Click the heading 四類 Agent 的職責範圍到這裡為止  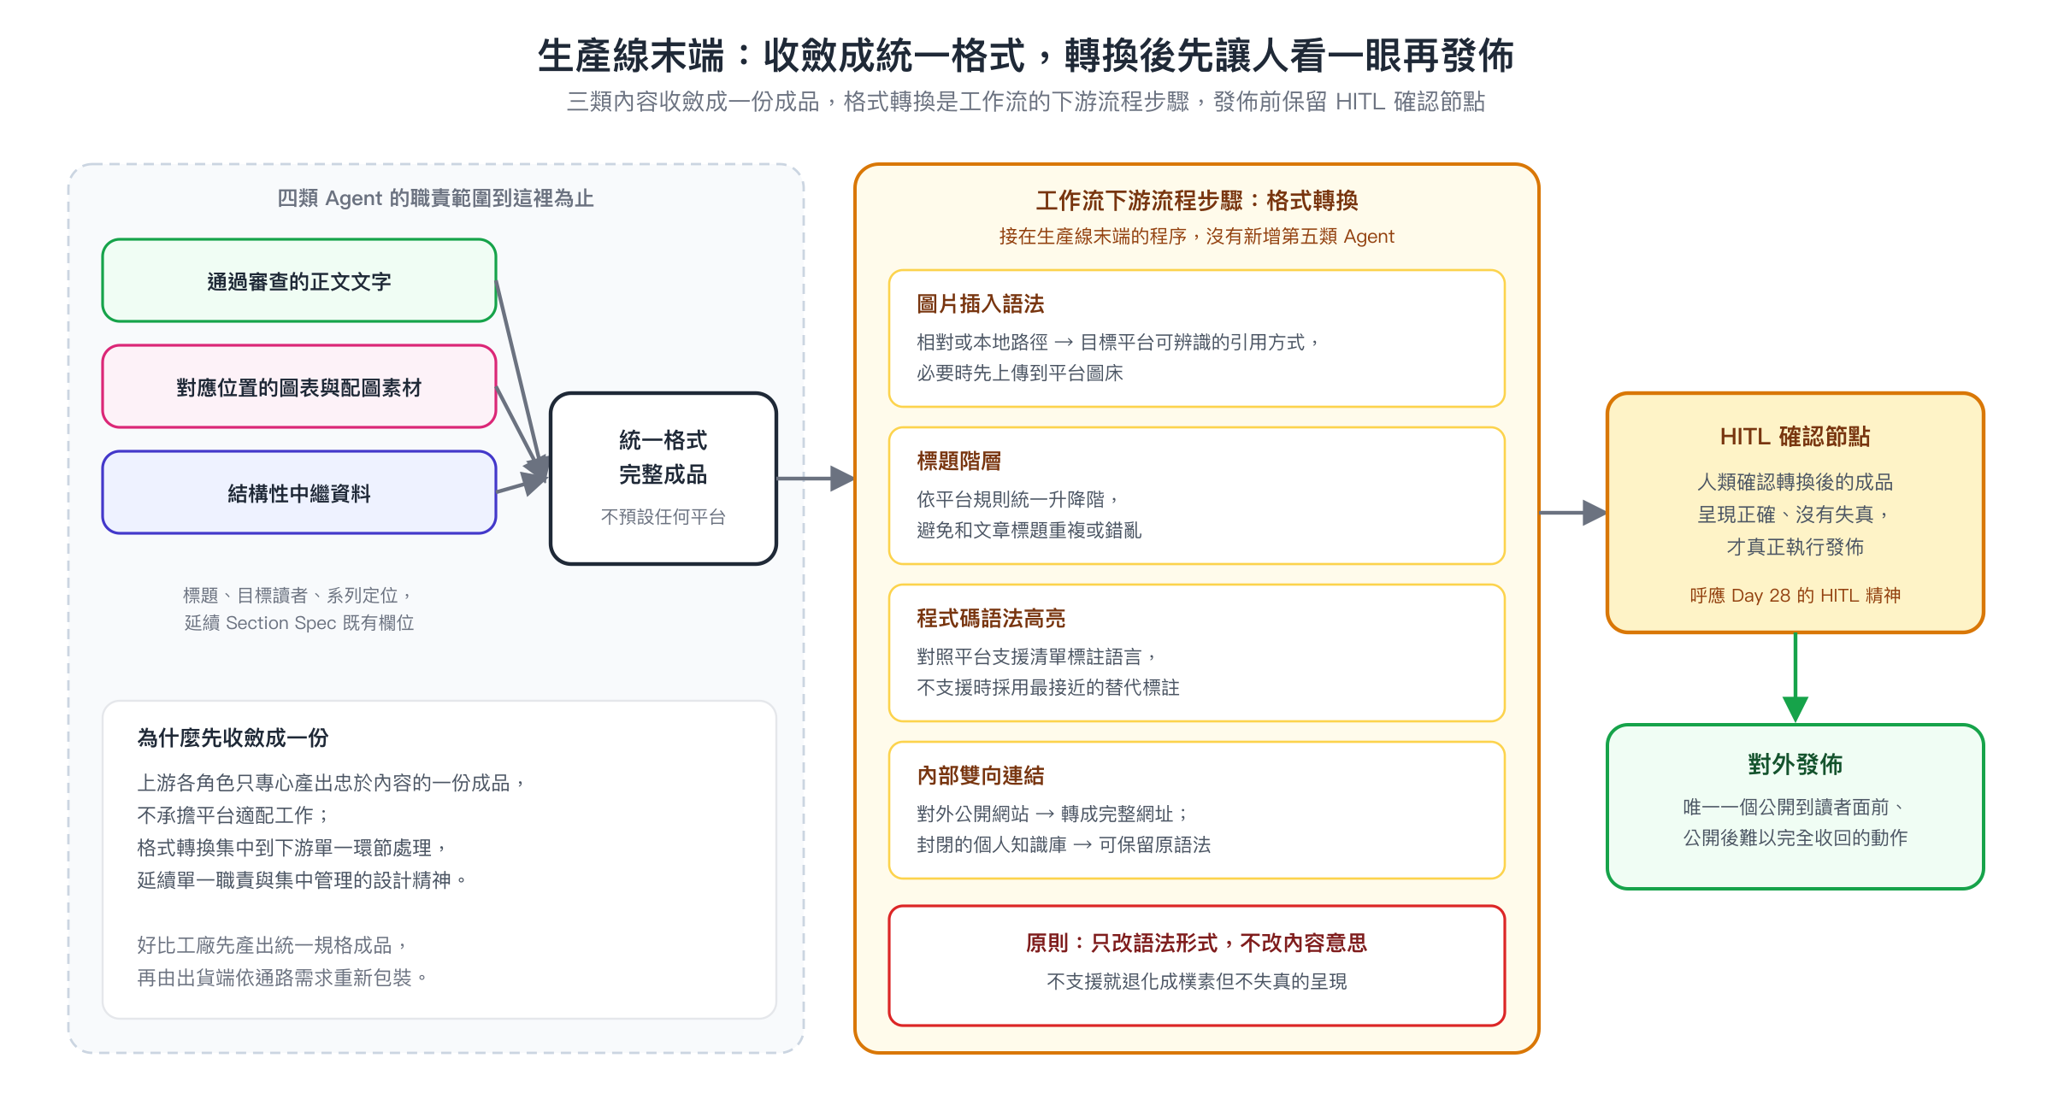[x=436, y=198]
